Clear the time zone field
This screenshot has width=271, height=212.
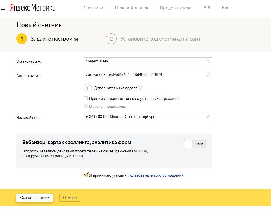(208, 117)
